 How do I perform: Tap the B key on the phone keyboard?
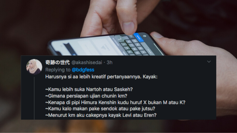point(141,48)
